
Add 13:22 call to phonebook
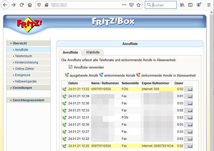[189, 89]
